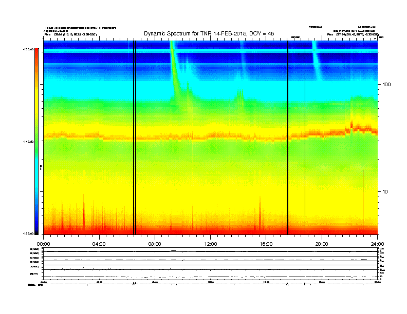Click the thin black vertical line near 18:45
The width and height of the screenshot is (407, 314).
(x=305, y=138)
